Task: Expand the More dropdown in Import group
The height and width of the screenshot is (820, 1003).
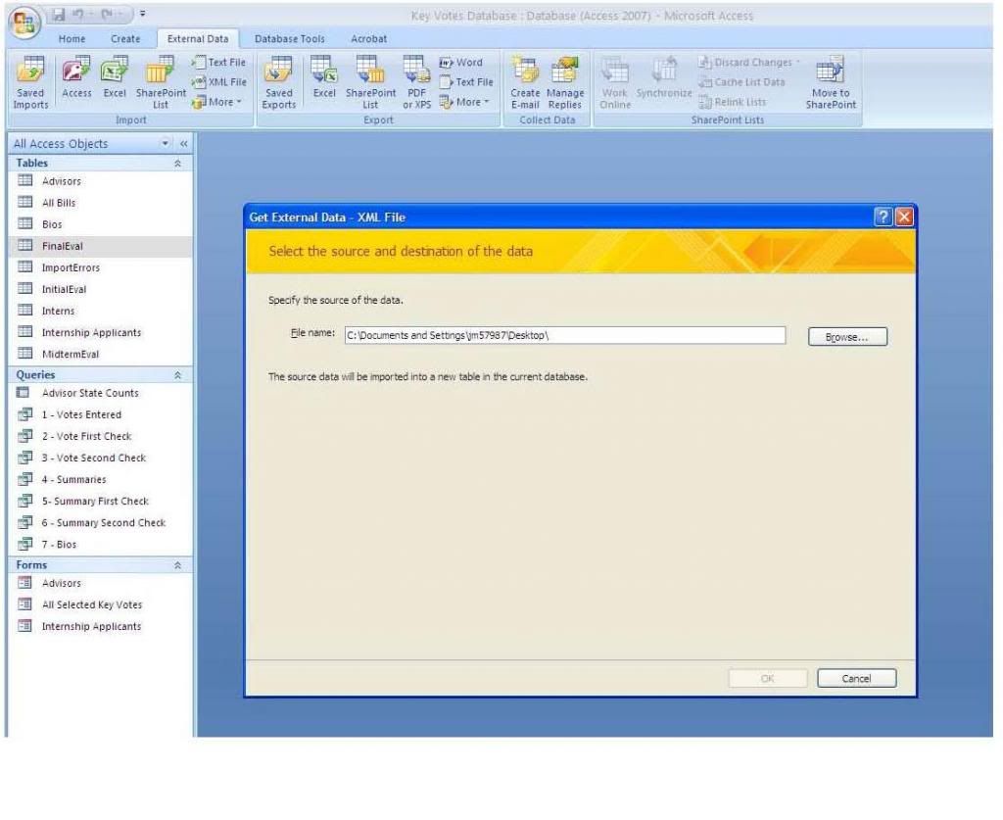Action: pos(216,99)
